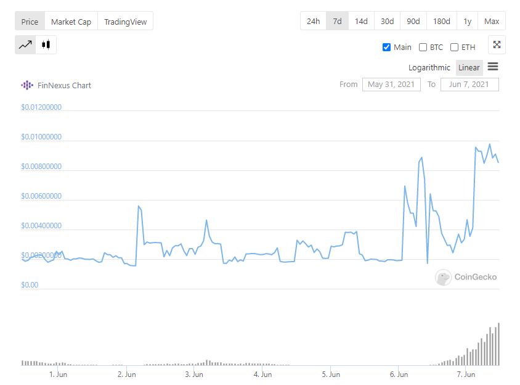The width and height of the screenshot is (520, 385).
Task: Click the FinNexus Chart title text
Action: click(64, 85)
